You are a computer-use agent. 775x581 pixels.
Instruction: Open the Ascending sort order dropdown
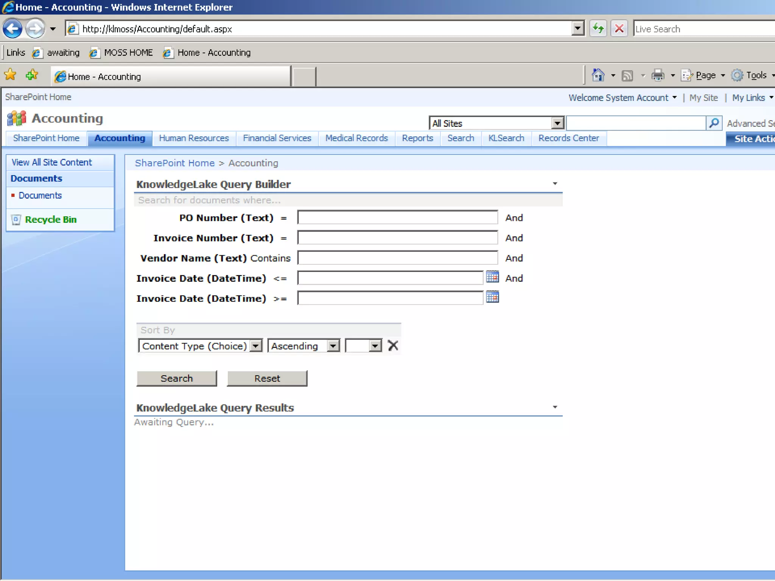(x=333, y=346)
